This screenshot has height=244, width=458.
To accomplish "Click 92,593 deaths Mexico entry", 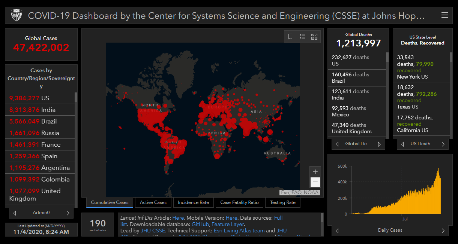I will [357, 112].
